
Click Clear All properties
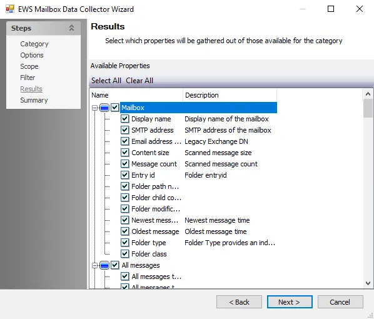pos(139,81)
